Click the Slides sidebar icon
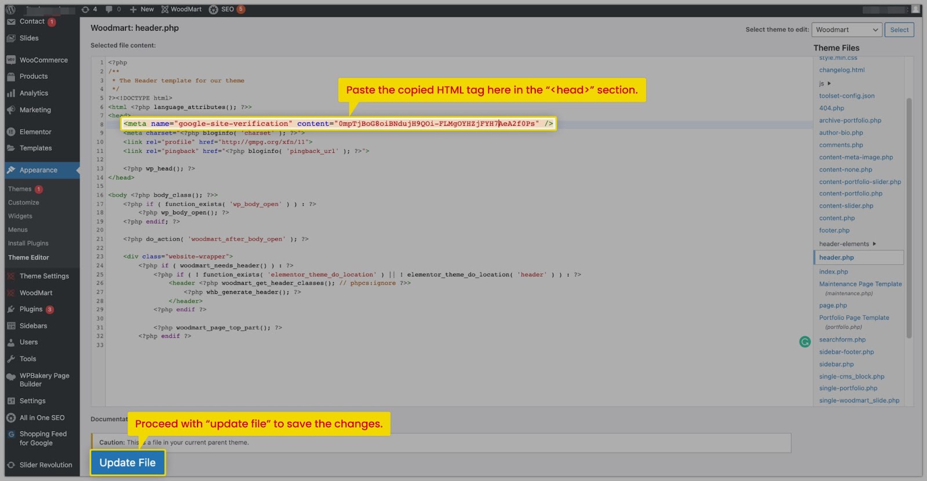This screenshot has height=481, width=927. [11, 38]
